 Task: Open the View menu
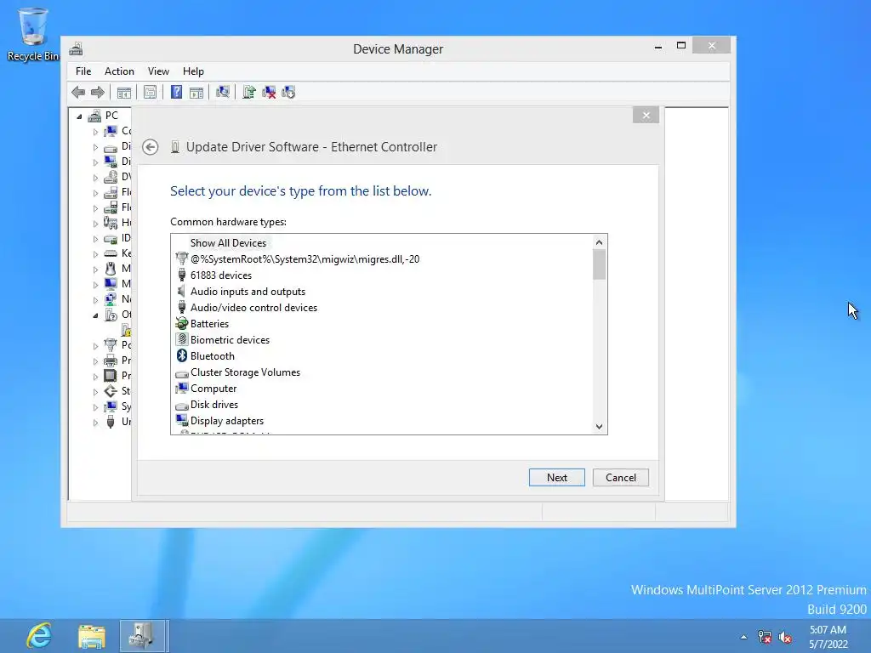point(158,71)
